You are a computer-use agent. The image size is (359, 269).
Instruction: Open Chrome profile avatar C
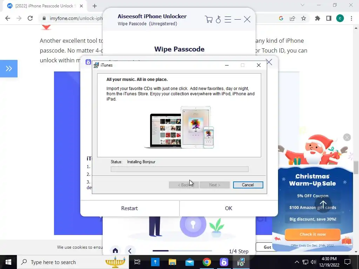[x=340, y=18]
